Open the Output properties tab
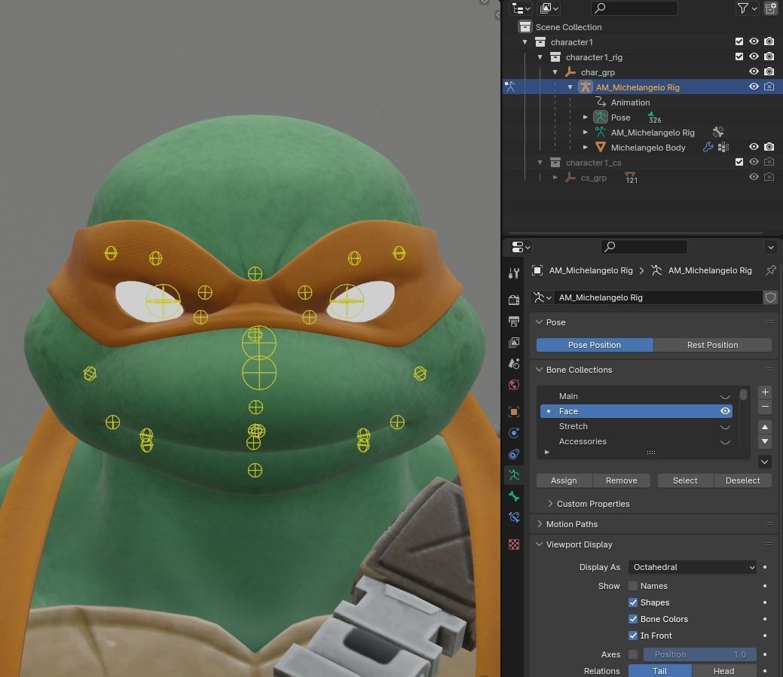This screenshot has width=783, height=677. tap(514, 321)
